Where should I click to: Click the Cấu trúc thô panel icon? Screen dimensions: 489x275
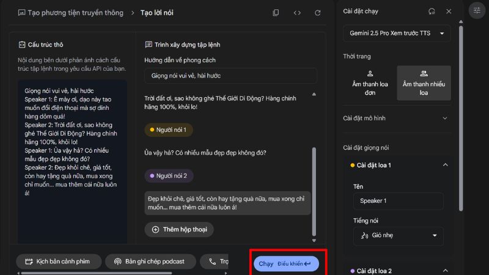click(22, 45)
